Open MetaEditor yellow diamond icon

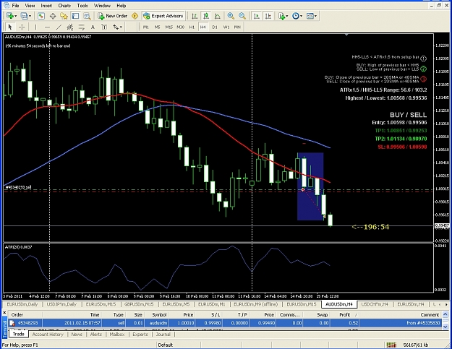click(x=135, y=16)
